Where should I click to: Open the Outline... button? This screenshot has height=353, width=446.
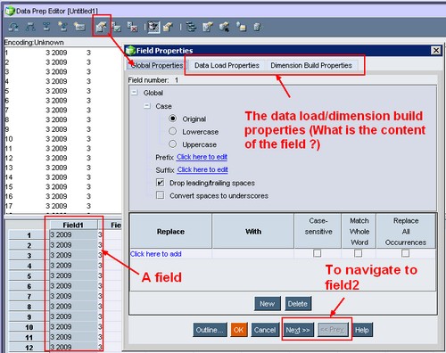point(210,330)
